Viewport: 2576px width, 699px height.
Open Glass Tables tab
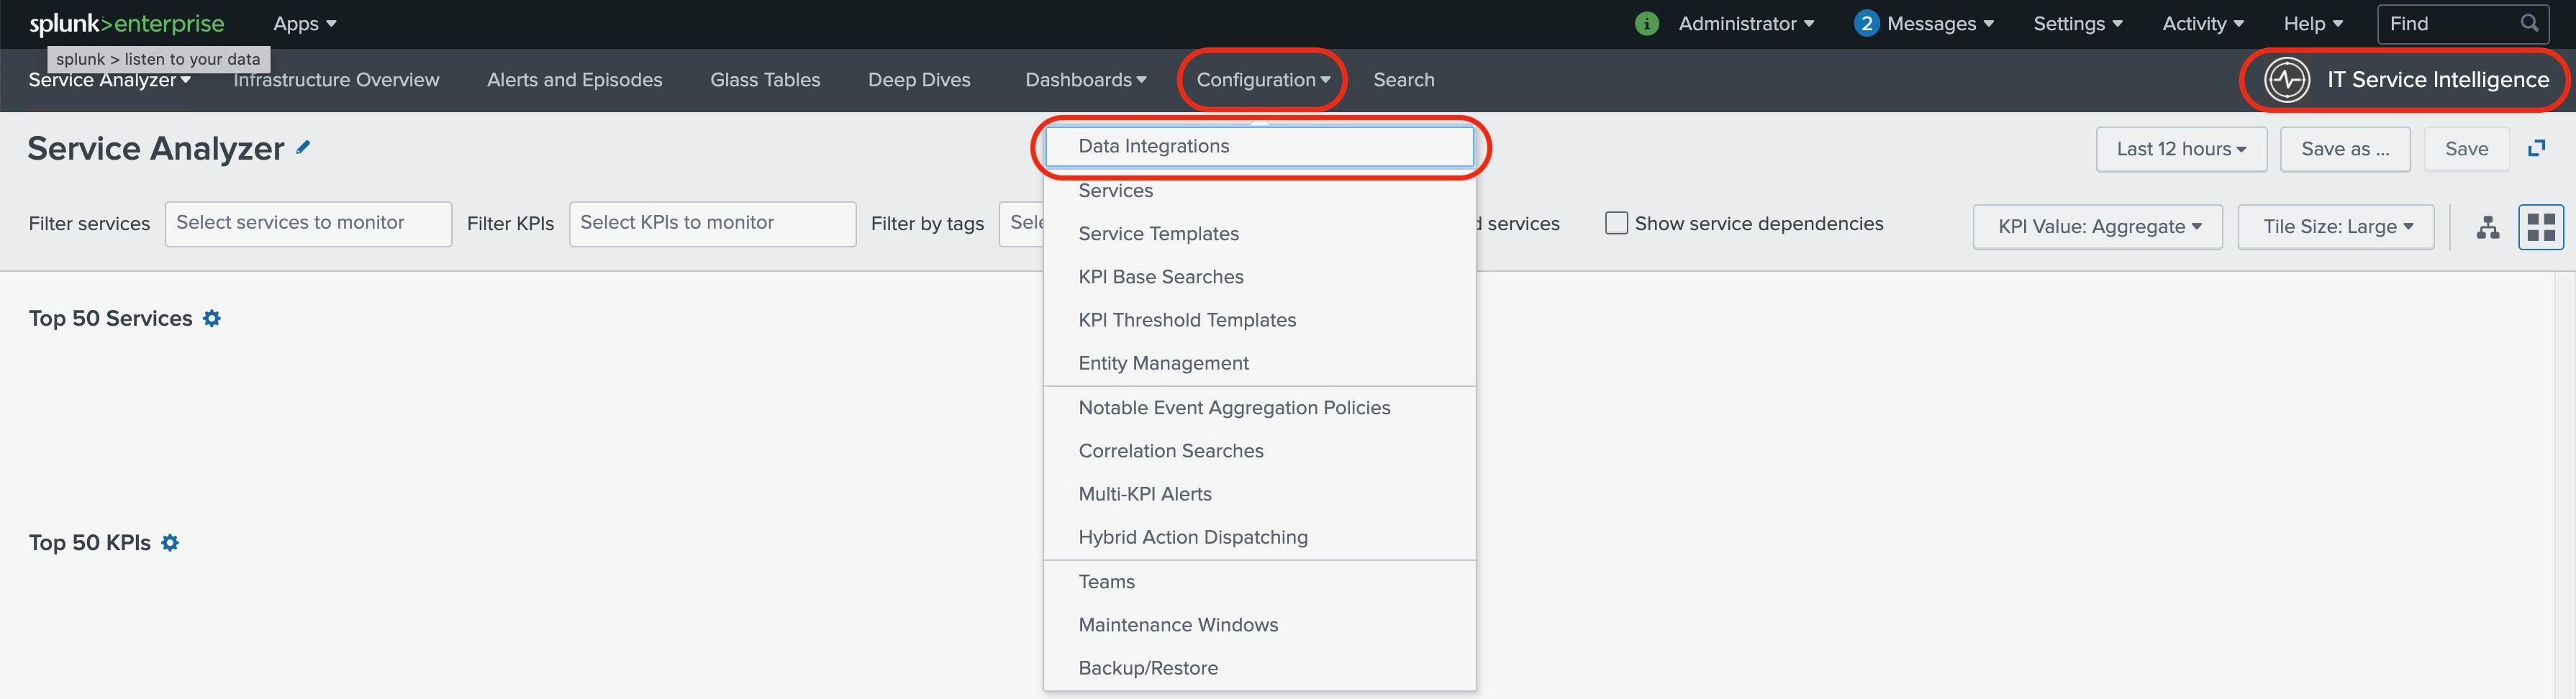(x=765, y=80)
